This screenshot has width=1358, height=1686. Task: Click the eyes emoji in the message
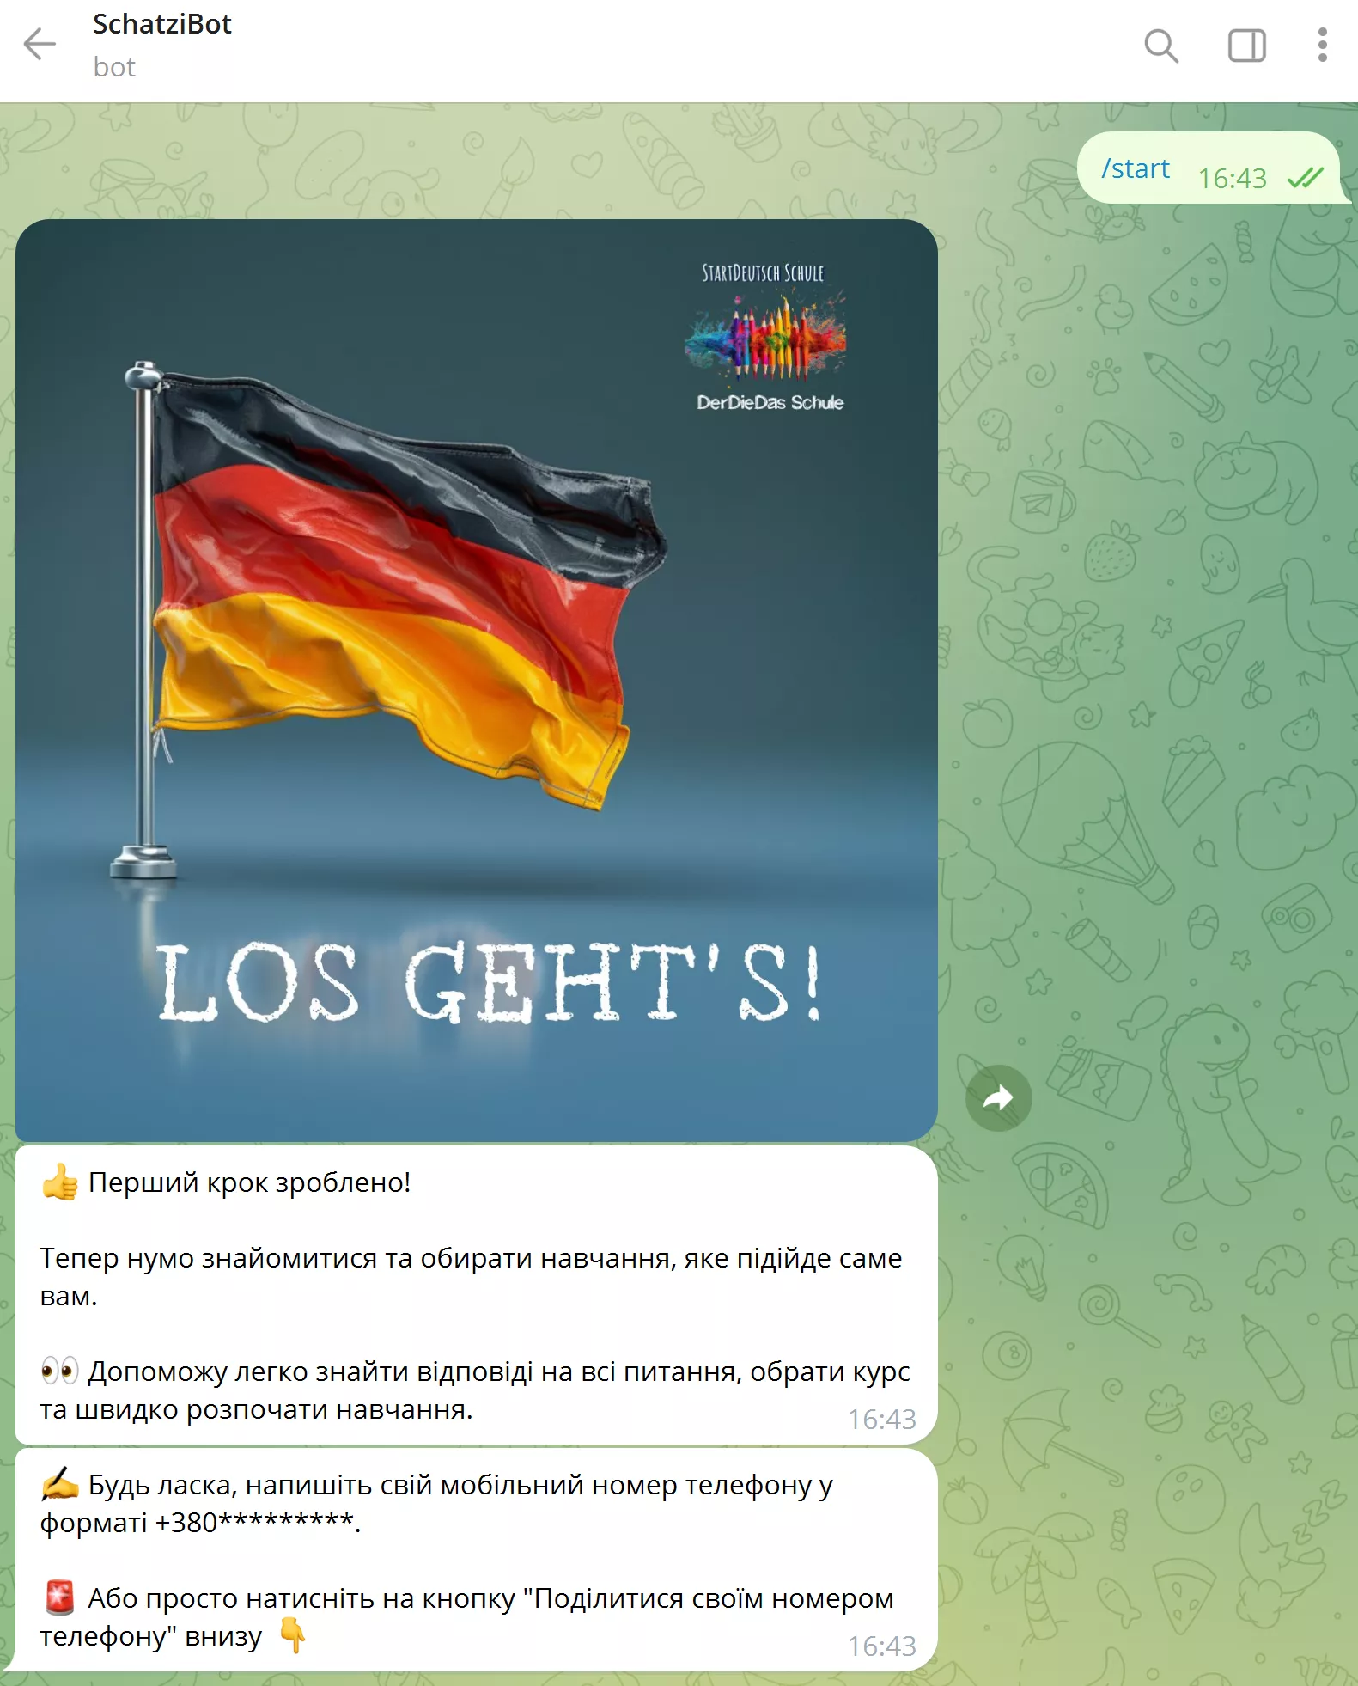[x=60, y=1371]
